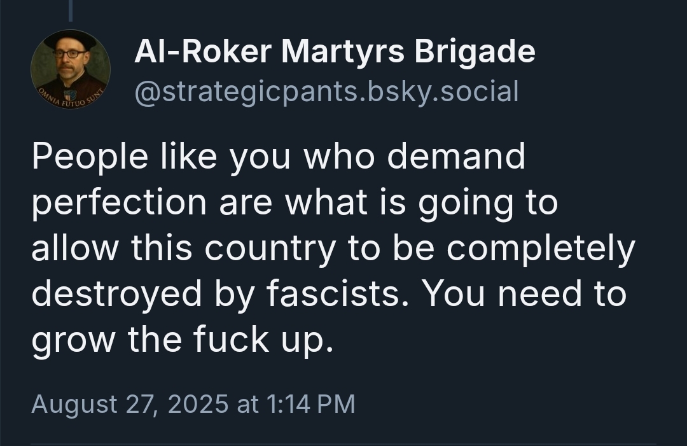Open the Al-Roker Martyrs Brigade profile avatar

point(71,69)
